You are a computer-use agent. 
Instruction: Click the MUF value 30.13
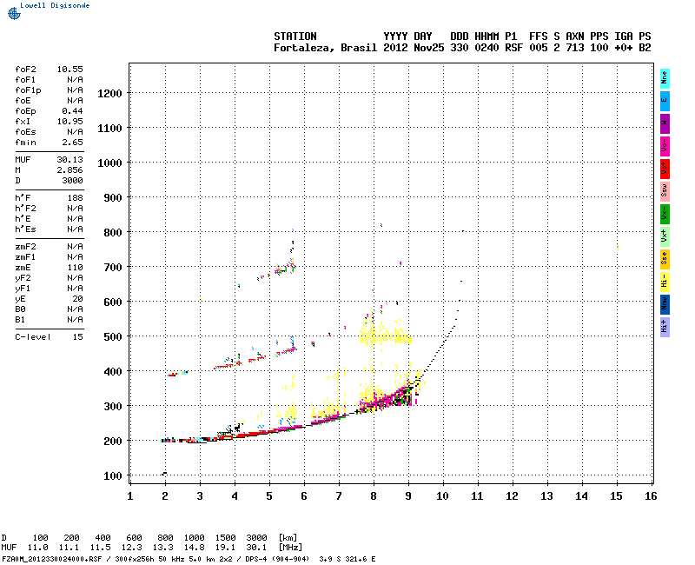click(x=70, y=160)
